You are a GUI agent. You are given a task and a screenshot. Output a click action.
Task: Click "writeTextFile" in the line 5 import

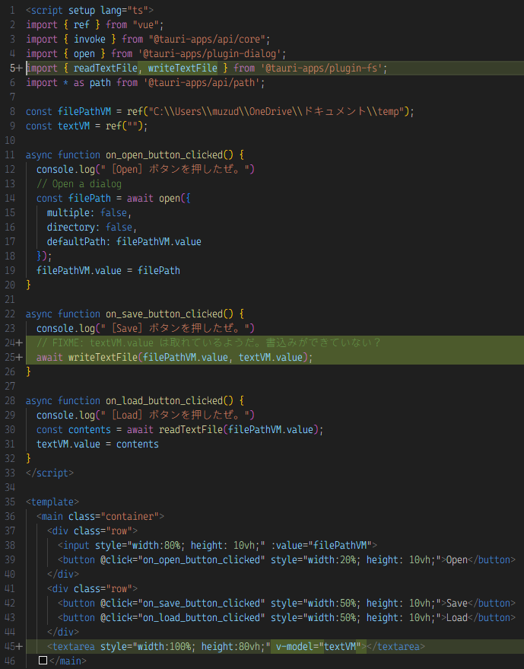[x=183, y=68]
